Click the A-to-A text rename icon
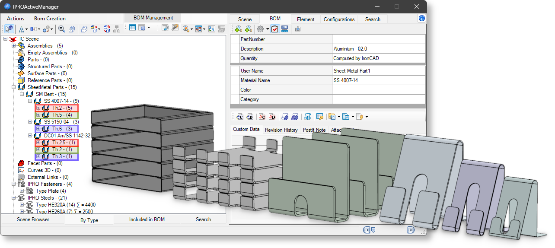 pyautogui.click(x=211, y=29)
